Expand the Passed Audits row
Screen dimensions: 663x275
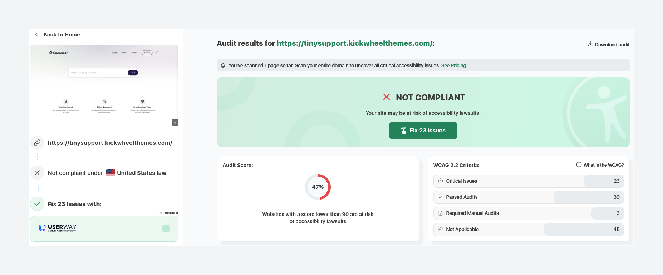[x=529, y=197]
